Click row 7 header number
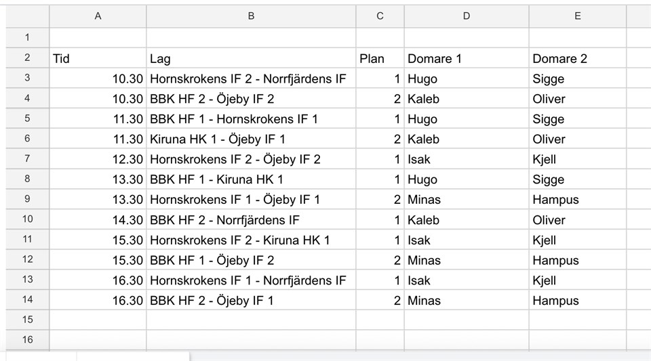This screenshot has height=361, width=651. point(27,159)
